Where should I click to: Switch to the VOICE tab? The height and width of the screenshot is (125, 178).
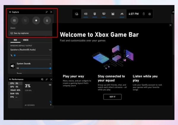click(x=26, y=40)
